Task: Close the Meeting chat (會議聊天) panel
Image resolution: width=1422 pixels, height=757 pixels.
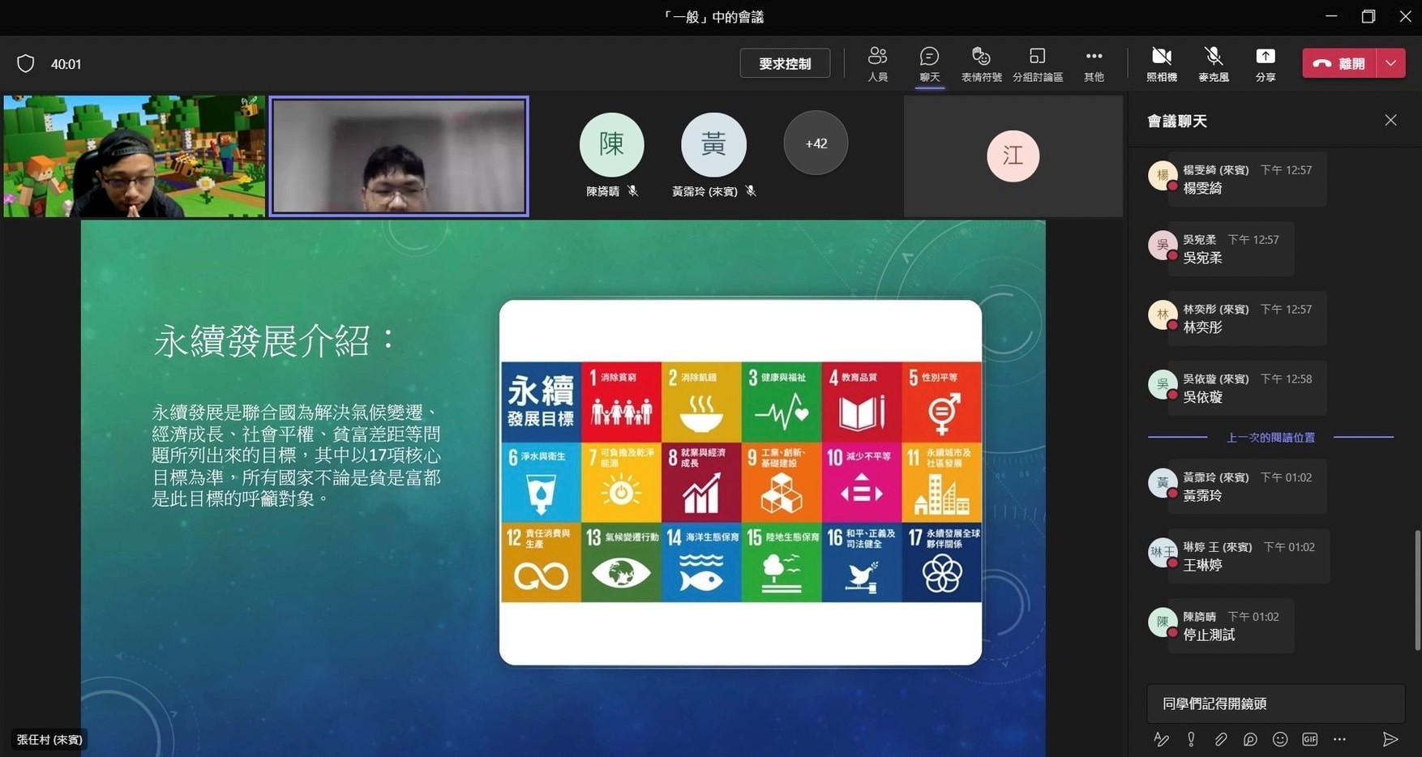Action: click(x=1390, y=120)
